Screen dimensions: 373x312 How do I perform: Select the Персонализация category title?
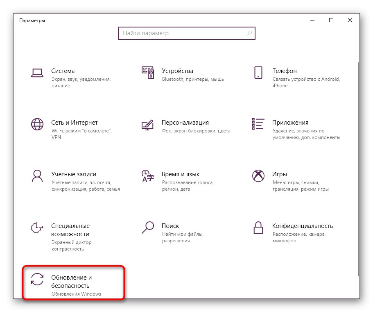tap(185, 123)
